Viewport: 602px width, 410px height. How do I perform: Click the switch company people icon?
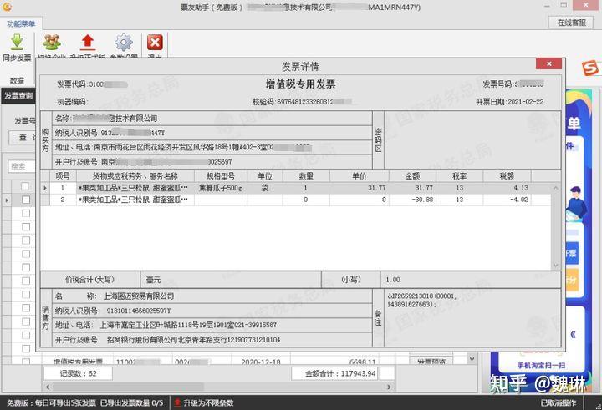[x=52, y=43]
